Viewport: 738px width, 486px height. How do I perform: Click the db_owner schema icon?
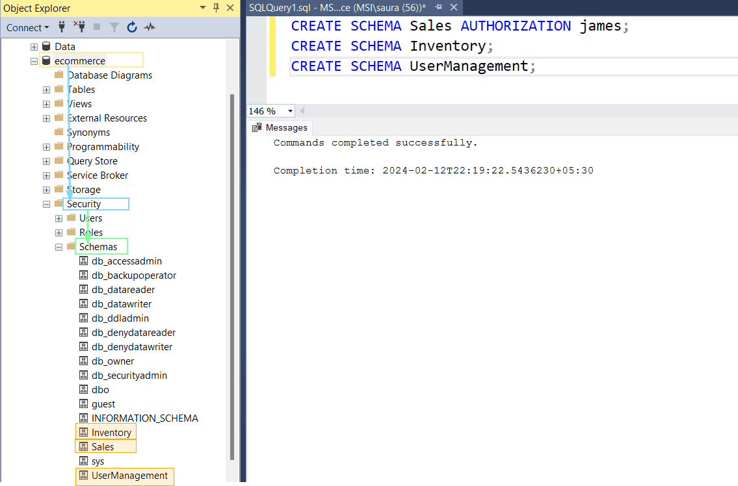tap(83, 361)
